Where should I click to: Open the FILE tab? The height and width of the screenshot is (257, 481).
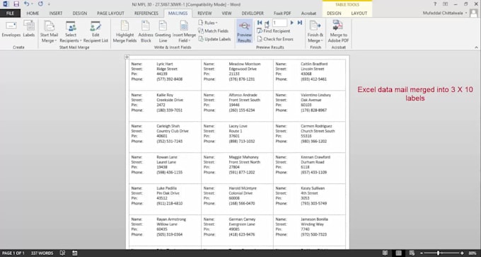tap(10, 13)
